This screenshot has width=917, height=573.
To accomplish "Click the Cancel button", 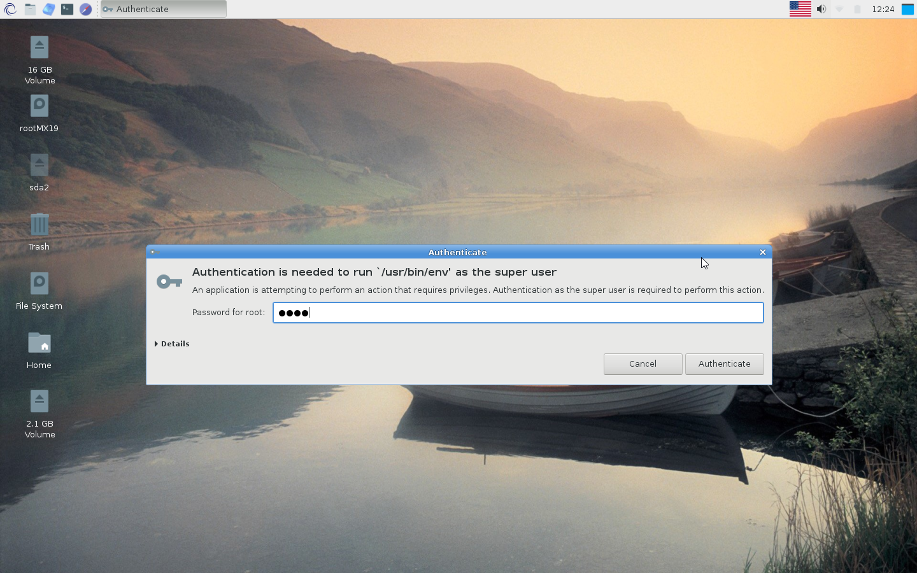I will pos(643,364).
